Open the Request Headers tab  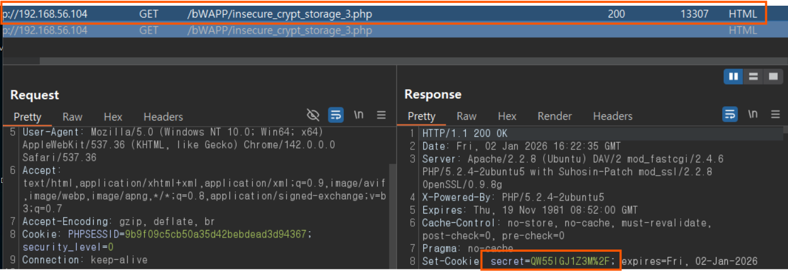click(x=163, y=116)
